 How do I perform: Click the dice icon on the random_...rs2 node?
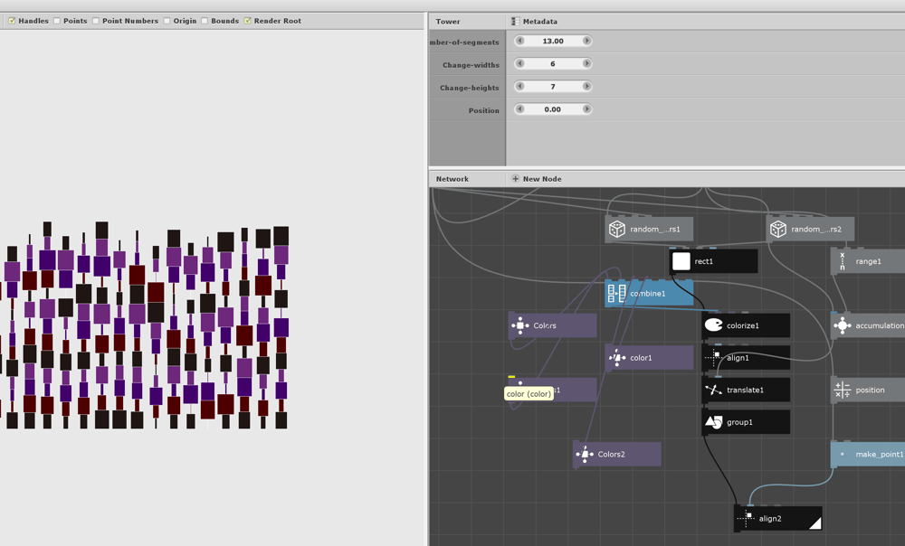pyautogui.click(x=777, y=229)
